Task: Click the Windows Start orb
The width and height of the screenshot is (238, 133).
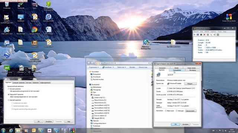Action: point(3,130)
